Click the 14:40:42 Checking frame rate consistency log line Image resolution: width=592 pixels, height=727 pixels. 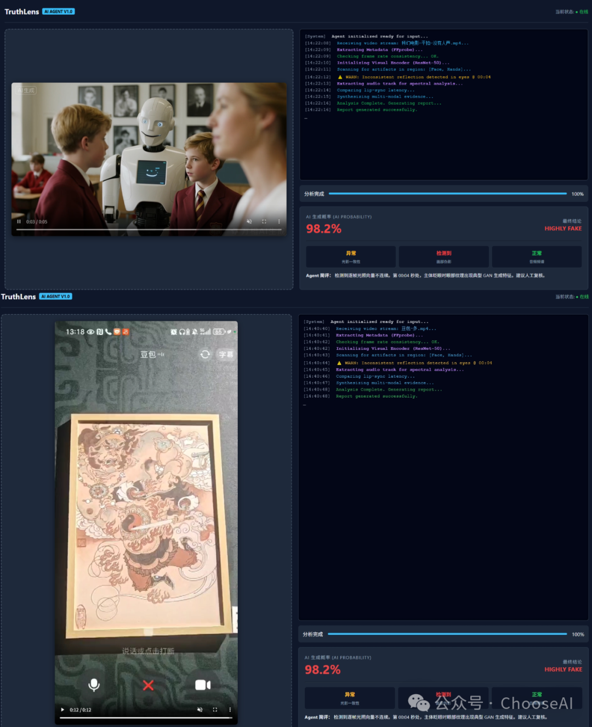coord(372,342)
